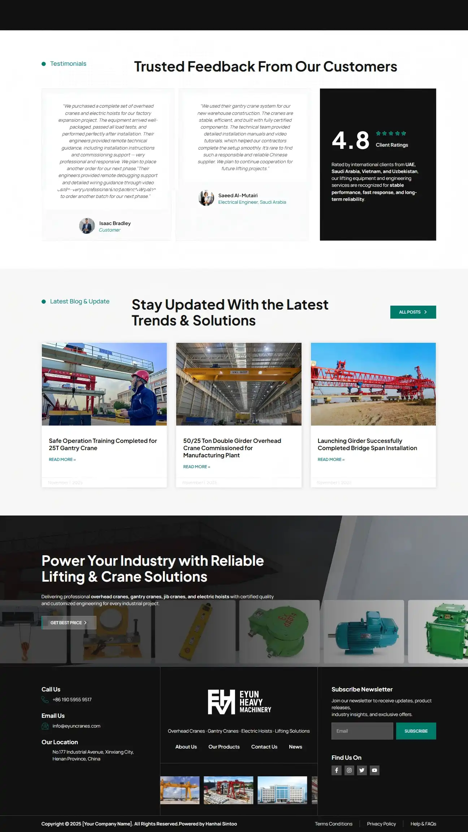Open the Facebook social icon
Image resolution: width=468 pixels, height=832 pixels.
click(336, 770)
